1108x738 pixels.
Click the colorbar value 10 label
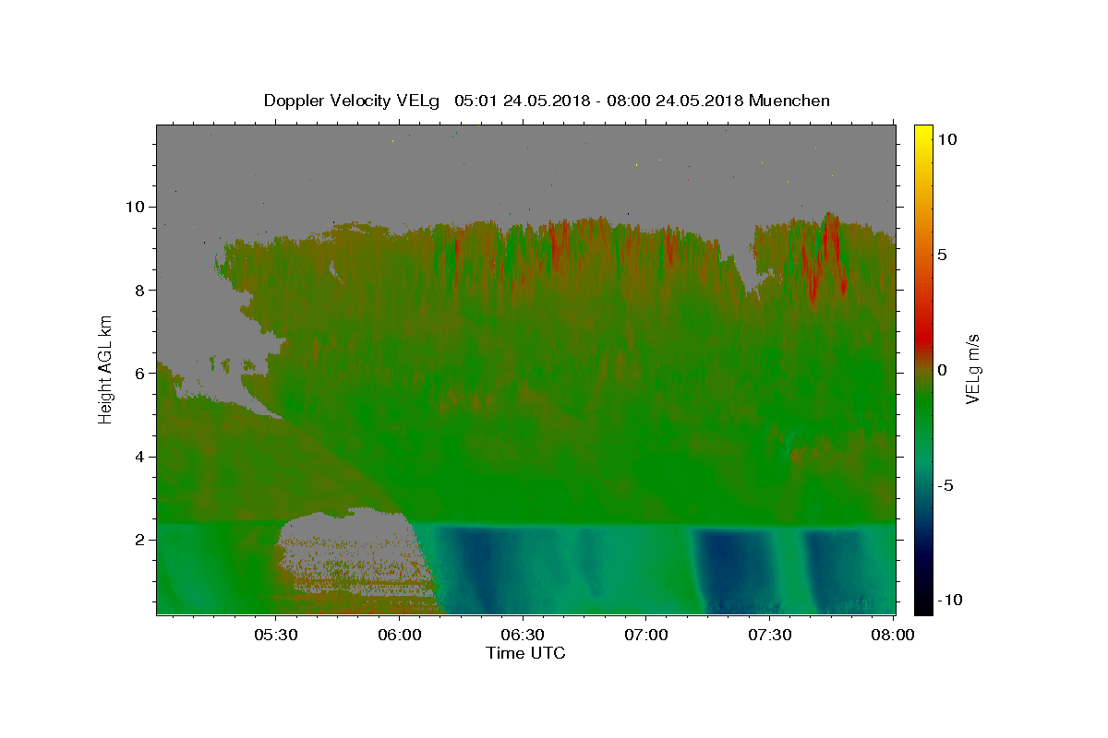[947, 139]
